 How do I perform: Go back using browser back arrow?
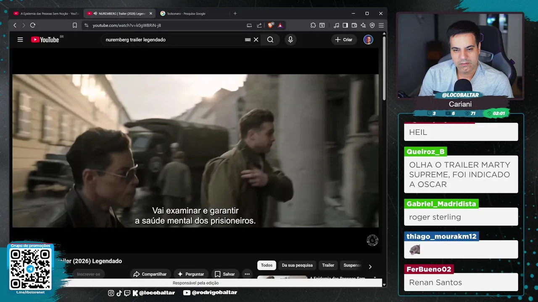click(15, 25)
